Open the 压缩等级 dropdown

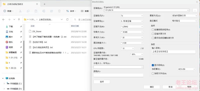132,21
